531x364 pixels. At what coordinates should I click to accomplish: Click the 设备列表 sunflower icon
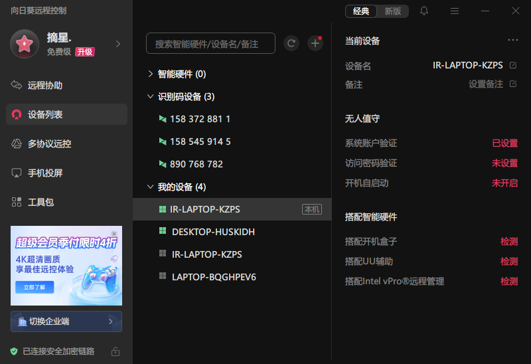tap(16, 114)
